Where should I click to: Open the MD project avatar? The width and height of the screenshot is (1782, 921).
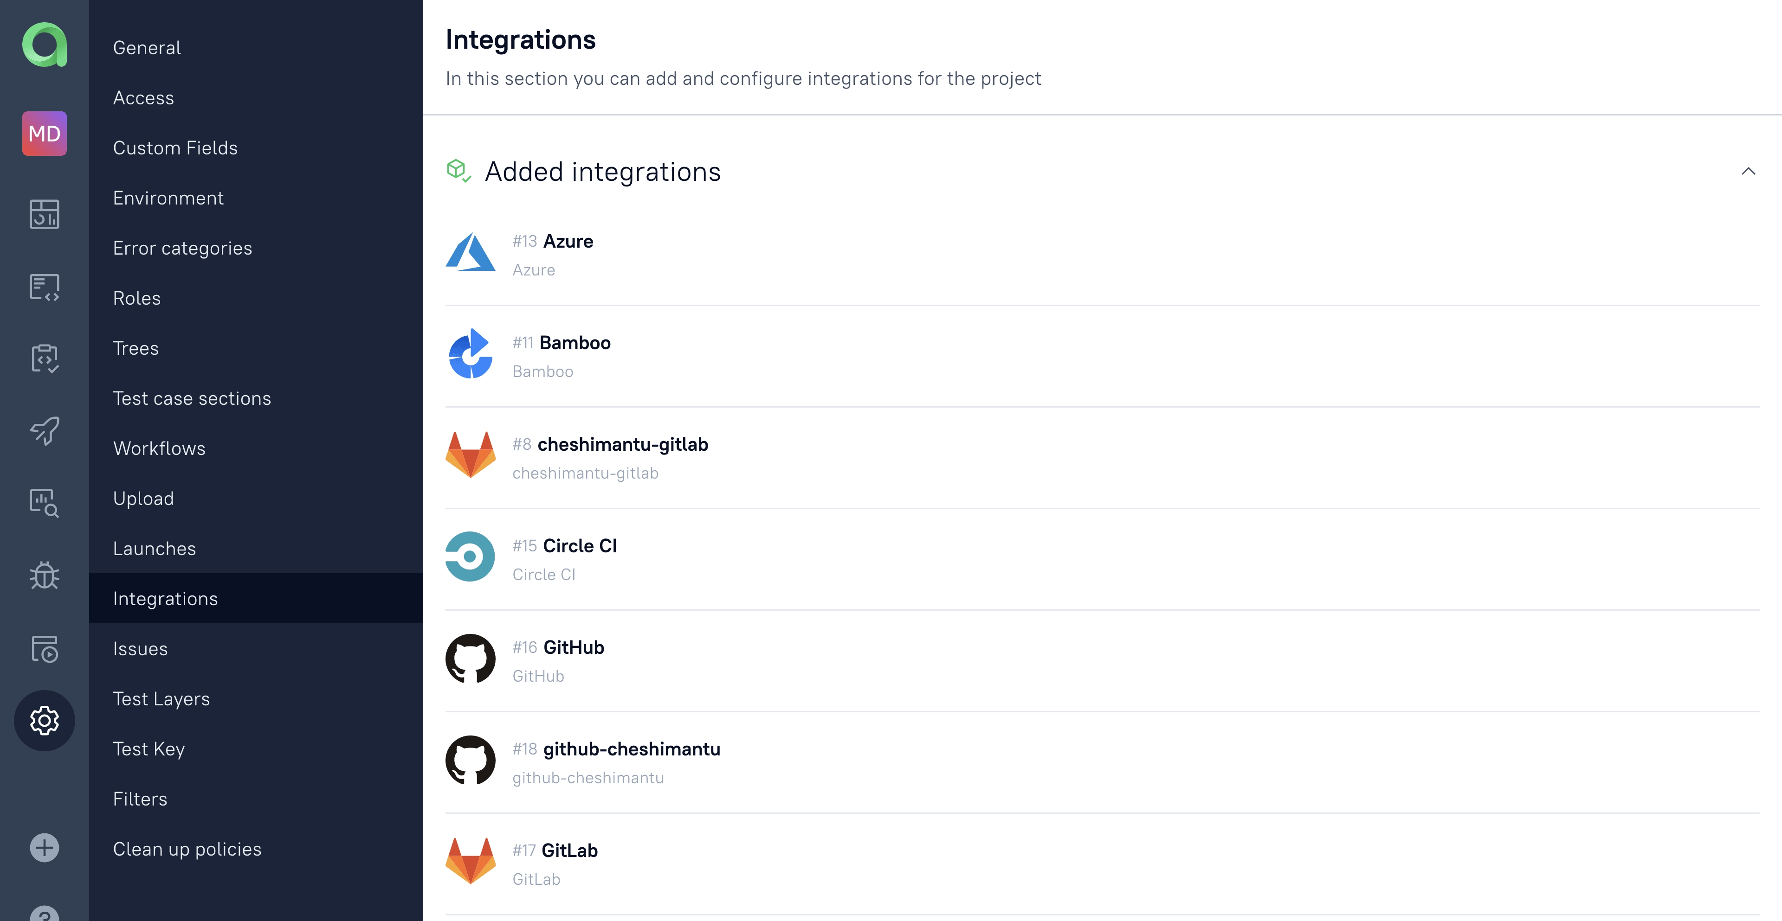pyautogui.click(x=44, y=134)
